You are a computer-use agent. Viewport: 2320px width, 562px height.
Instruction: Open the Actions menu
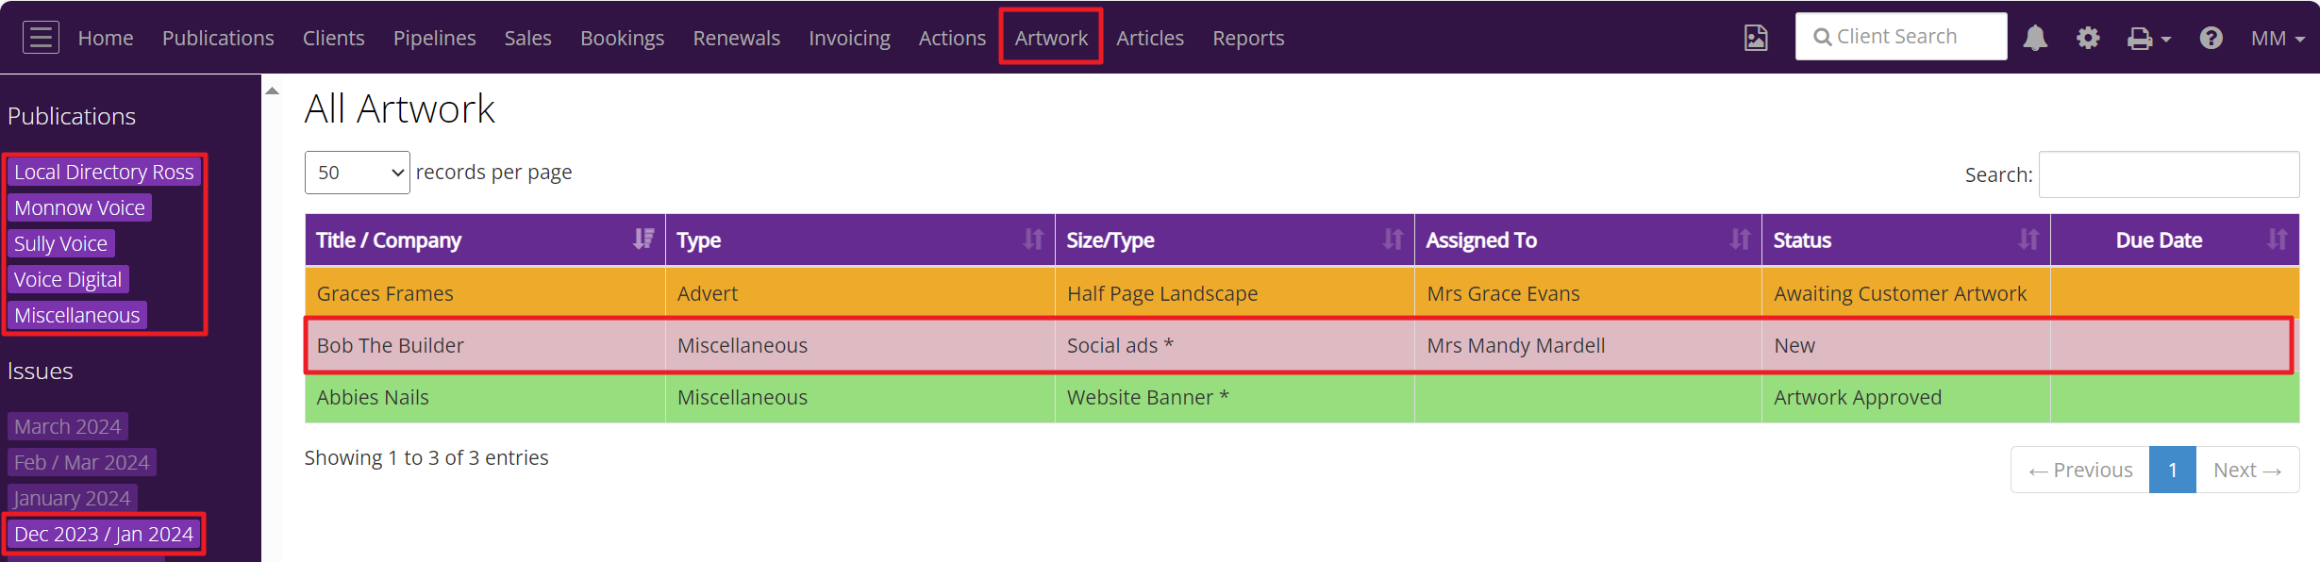(952, 38)
